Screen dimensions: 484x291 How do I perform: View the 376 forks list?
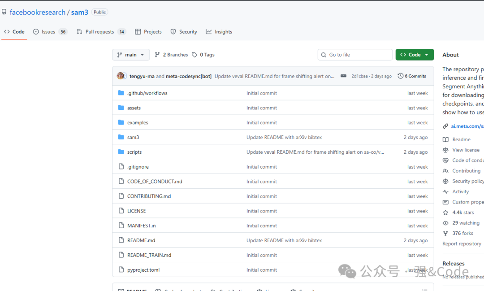(x=462, y=233)
